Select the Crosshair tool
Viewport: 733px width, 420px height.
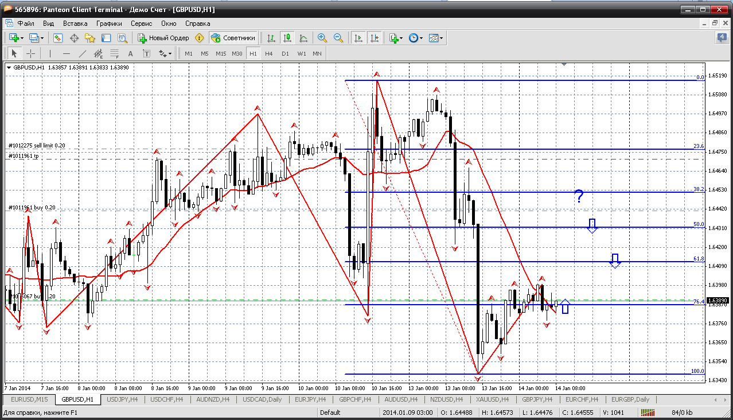(x=30, y=53)
